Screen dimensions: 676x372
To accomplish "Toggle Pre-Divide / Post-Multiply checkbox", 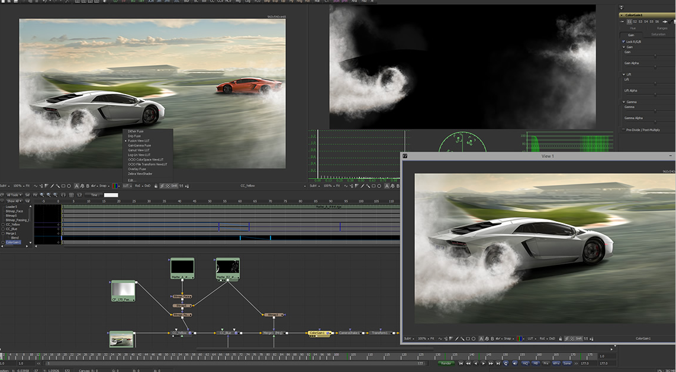I will (x=622, y=129).
